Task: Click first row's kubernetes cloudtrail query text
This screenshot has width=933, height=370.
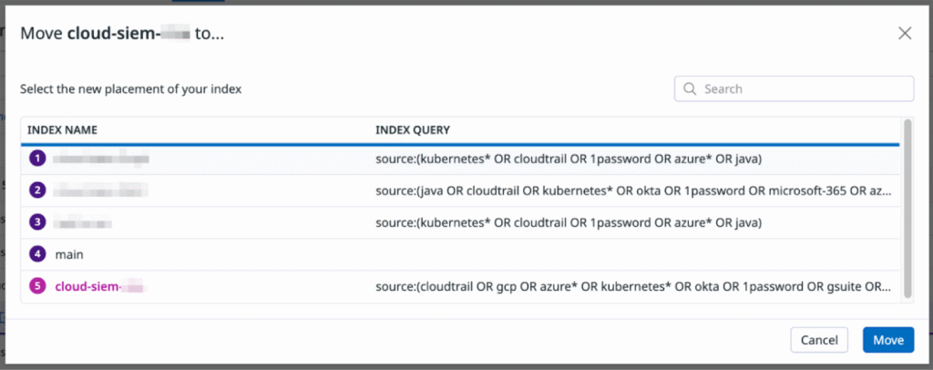Action: [569, 159]
